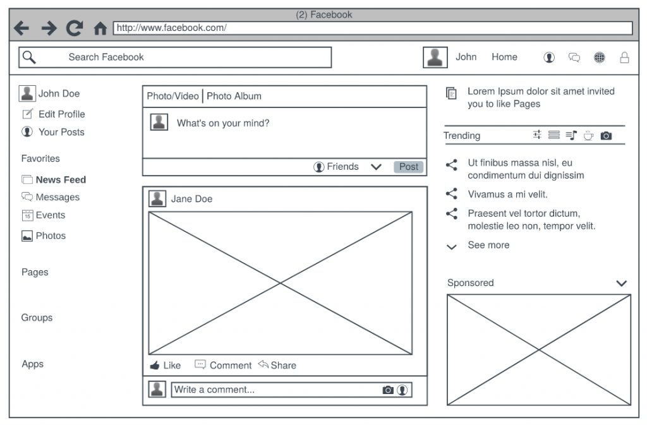Screen dimensions: 647x425
Task: Attach a photo via camera icon in comment field
Action: 387,390
